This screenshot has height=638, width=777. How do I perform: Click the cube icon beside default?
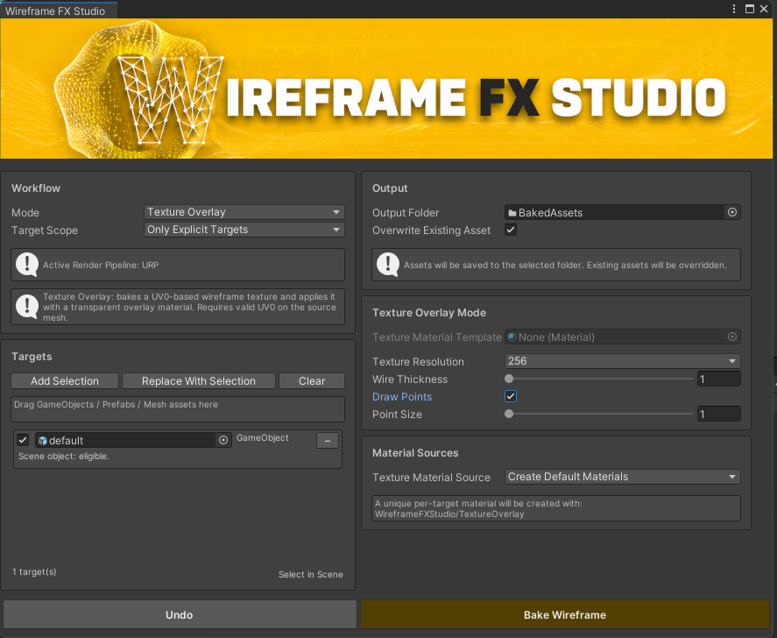43,441
